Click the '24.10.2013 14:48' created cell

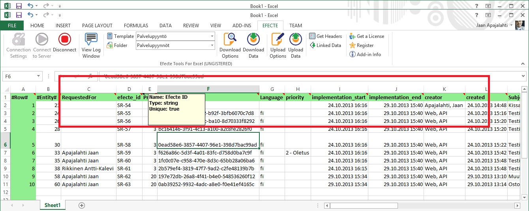[x=486, y=105]
